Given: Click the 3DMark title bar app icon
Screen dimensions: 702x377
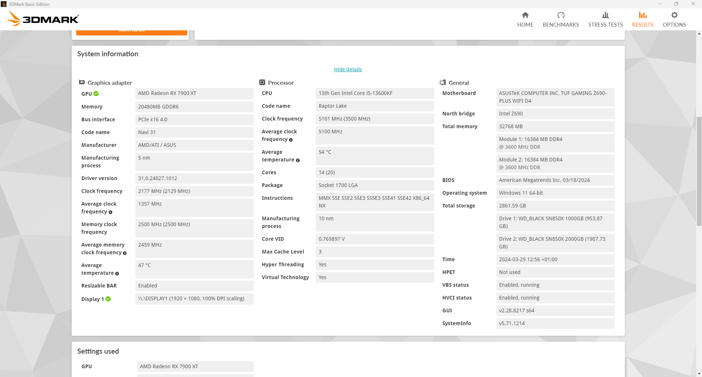Looking at the screenshot, I should pyautogui.click(x=4, y=4).
